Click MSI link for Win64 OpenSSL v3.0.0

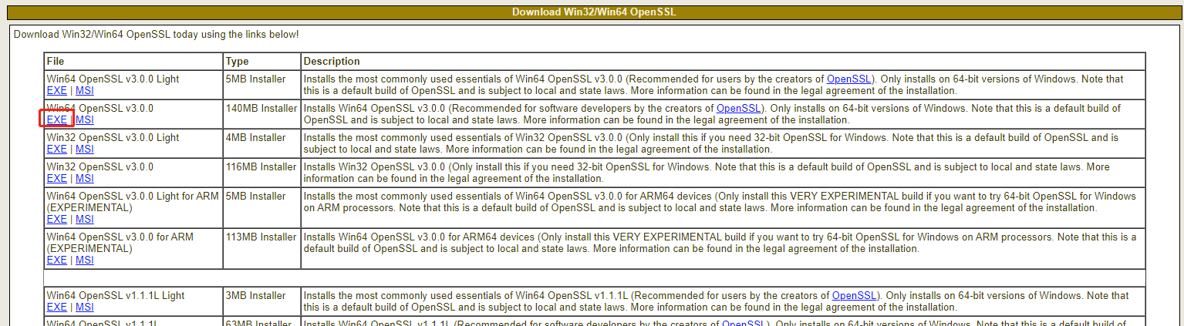[x=85, y=120]
